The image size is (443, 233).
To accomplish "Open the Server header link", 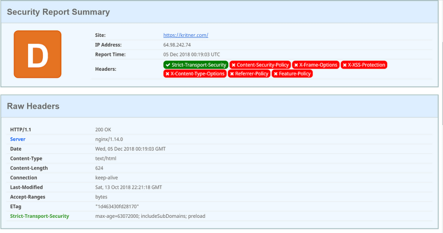I will [x=18, y=139].
